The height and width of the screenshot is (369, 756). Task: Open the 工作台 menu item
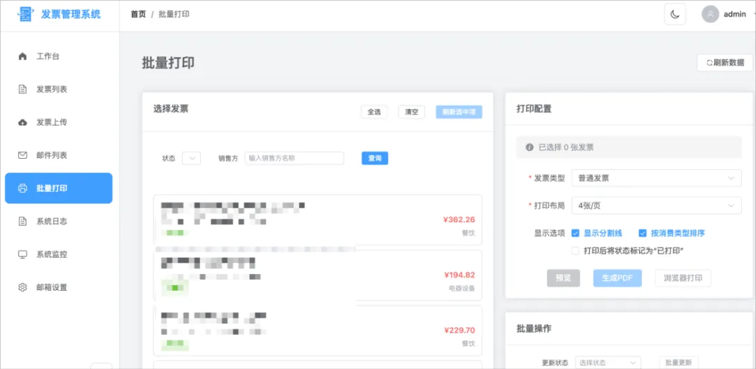pyautogui.click(x=59, y=57)
